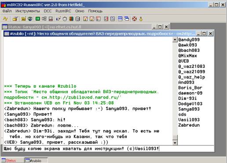Select @bach083 in nick list
Screen dimensions: 227x163
point(189,50)
